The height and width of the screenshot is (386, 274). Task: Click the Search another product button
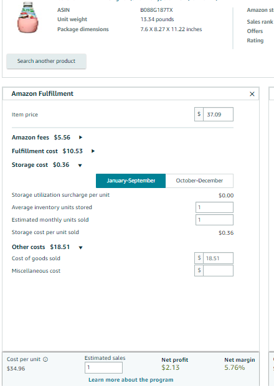coord(46,61)
